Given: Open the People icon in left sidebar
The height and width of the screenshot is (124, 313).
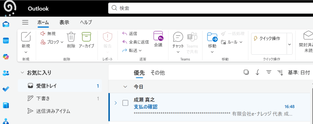Looking at the screenshot, I should point(6,73).
